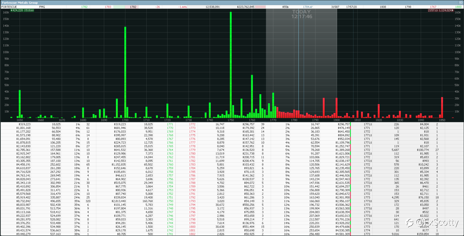
Task: Click the bid volume 65,502
Action: (x=148, y=165)
